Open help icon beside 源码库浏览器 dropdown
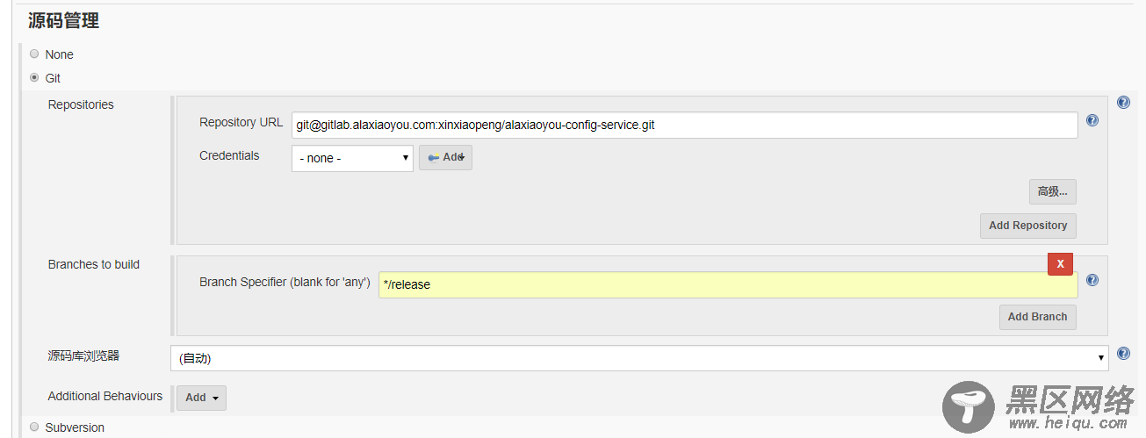Viewport: 1146px width, 438px height. 1123,354
